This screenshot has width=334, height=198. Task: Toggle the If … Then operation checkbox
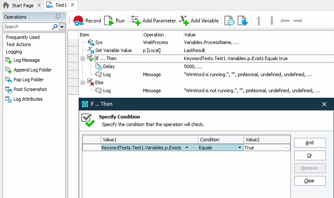(x=90, y=58)
